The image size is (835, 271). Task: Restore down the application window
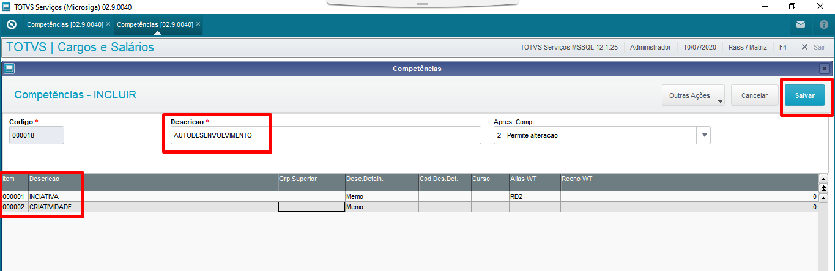(792, 7)
